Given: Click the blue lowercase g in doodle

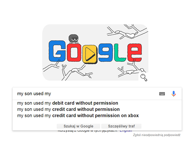Looking at the screenshot, I should [105, 52].
